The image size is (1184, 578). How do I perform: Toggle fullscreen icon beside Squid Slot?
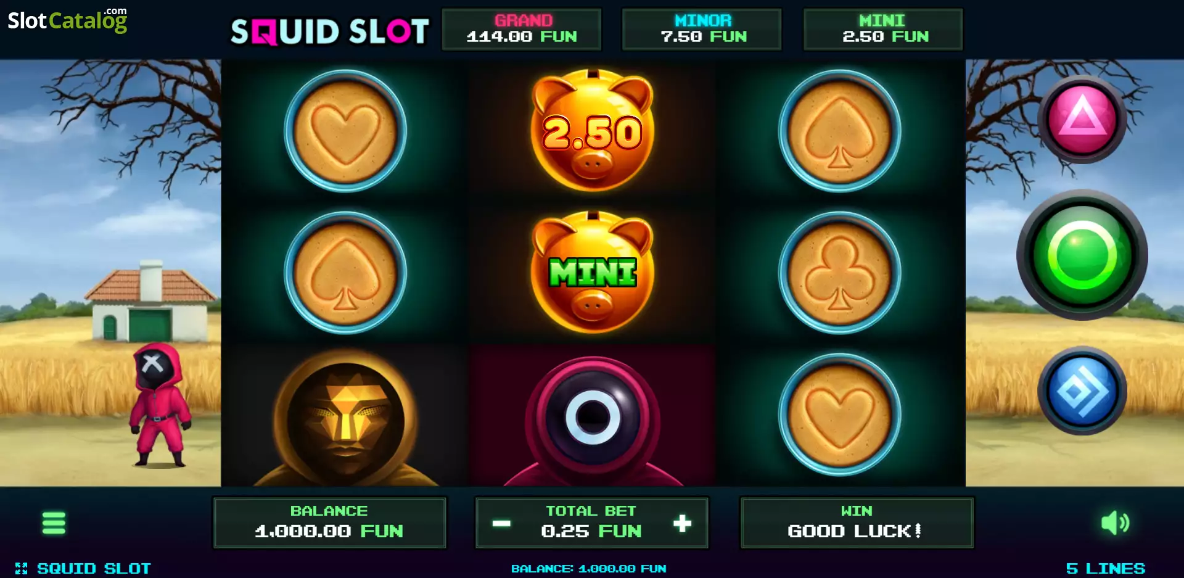pos(21,568)
